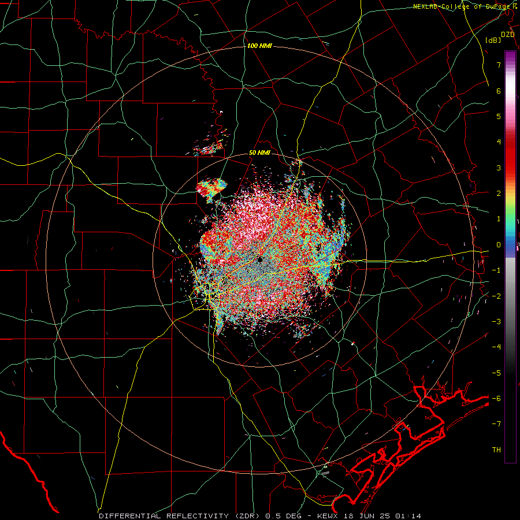Click the 6 value on the color scale
The image size is (520, 520).
pyautogui.click(x=499, y=91)
